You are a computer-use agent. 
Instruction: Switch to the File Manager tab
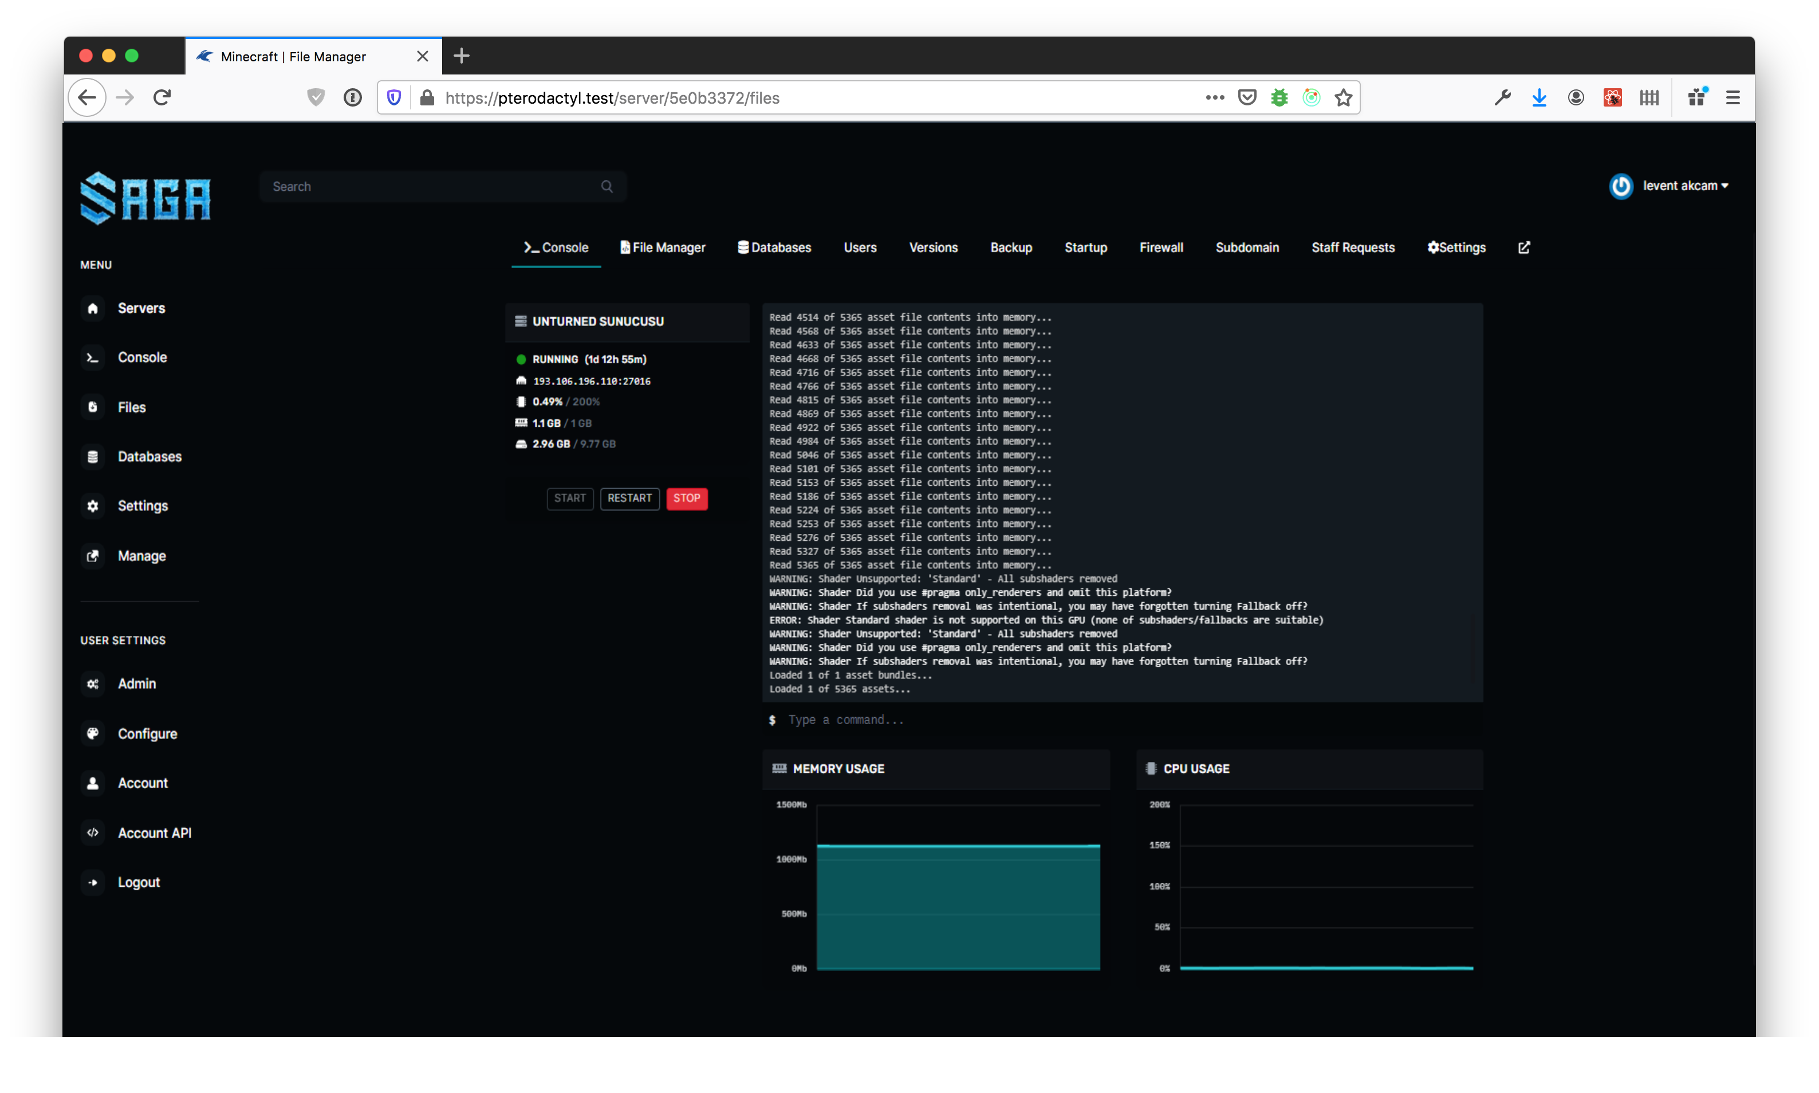(663, 247)
